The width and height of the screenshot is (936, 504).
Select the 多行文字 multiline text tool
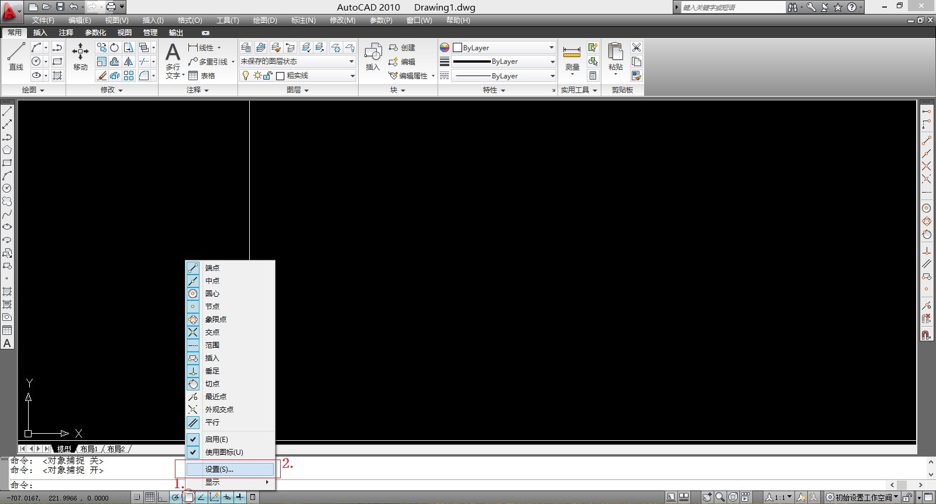pos(173,60)
